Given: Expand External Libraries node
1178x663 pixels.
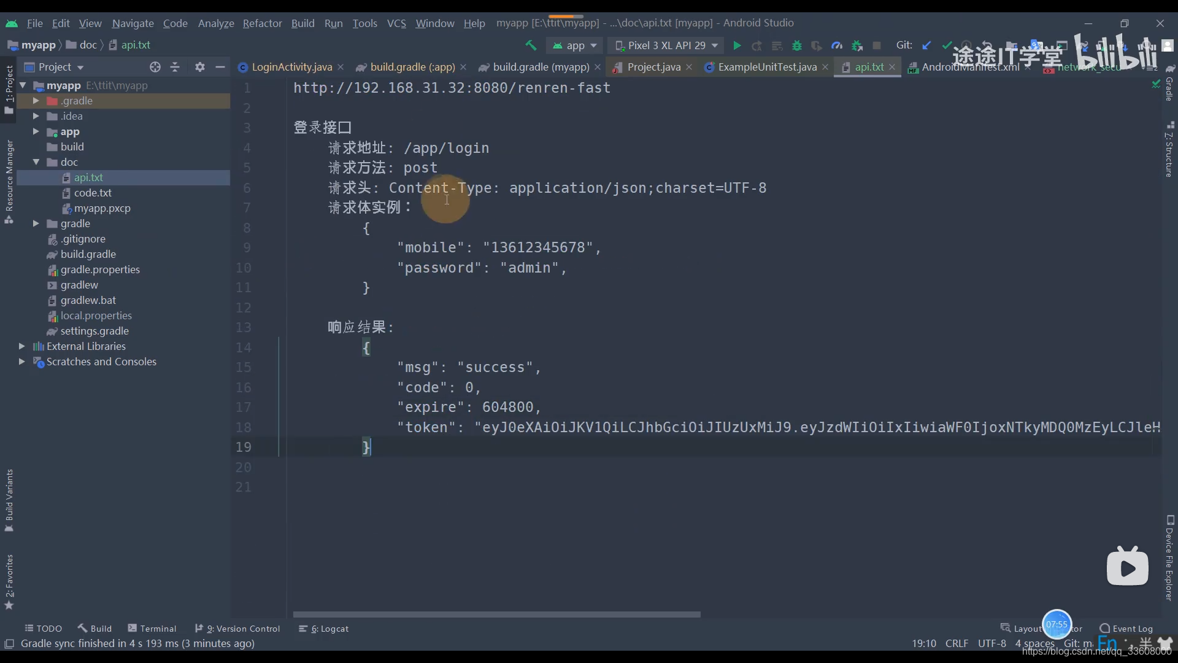Looking at the screenshot, I should coord(21,346).
